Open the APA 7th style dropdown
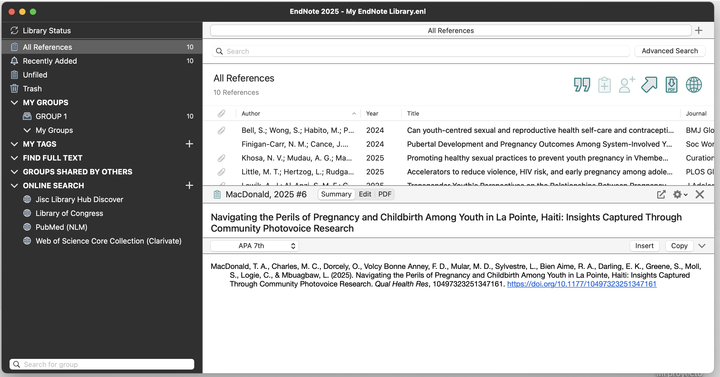 tap(254, 246)
